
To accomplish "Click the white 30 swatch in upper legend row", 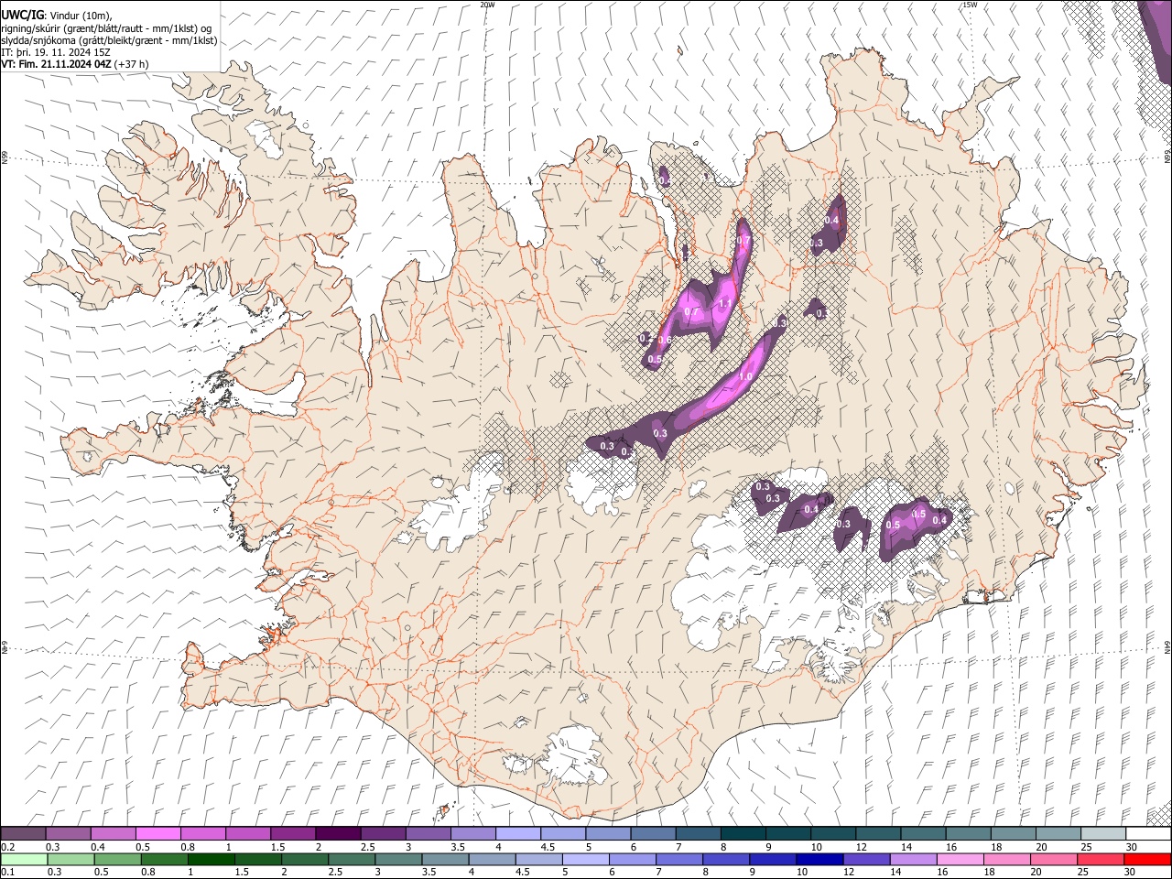I will [1148, 833].
